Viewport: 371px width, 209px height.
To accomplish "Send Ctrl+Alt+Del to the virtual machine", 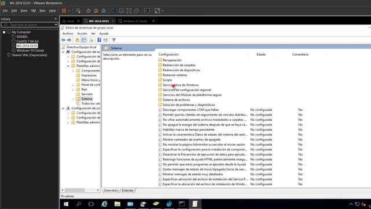I will pyautogui.click(x=78, y=10).
